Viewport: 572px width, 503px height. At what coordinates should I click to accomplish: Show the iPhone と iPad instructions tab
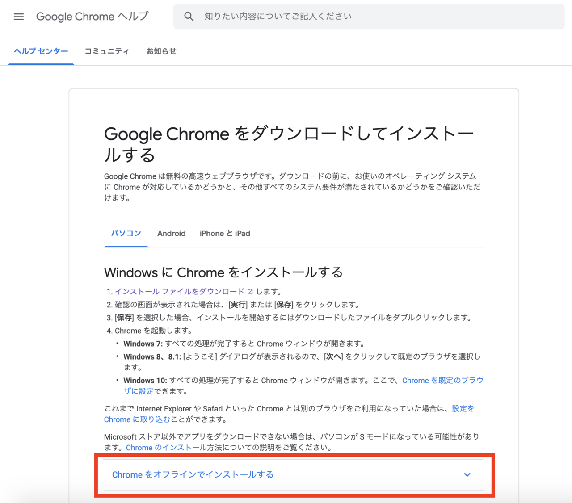(x=225, y=233)
